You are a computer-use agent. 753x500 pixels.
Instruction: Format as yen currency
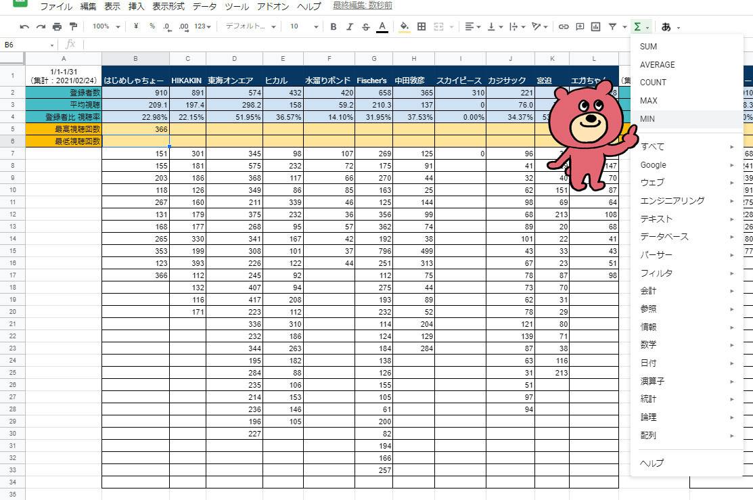tap(136, 26)
